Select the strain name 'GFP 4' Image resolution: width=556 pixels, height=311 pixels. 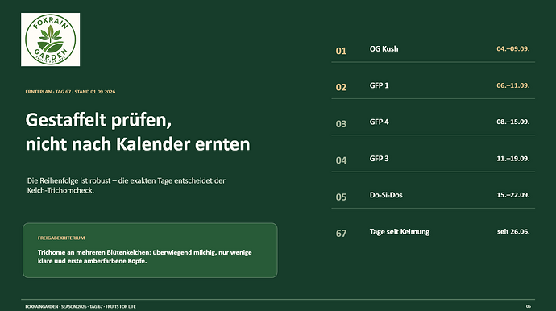pos(379,122)
